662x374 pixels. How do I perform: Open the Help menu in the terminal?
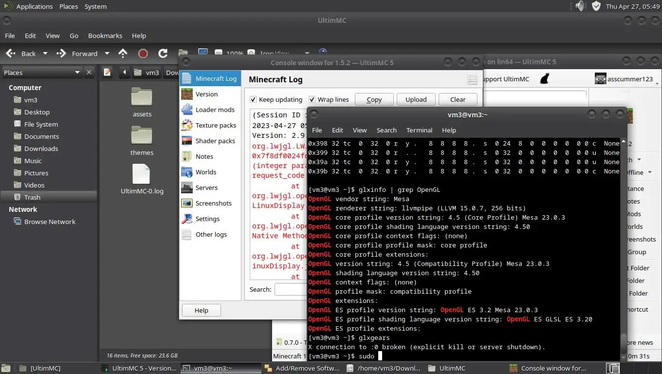coord(449,130)
